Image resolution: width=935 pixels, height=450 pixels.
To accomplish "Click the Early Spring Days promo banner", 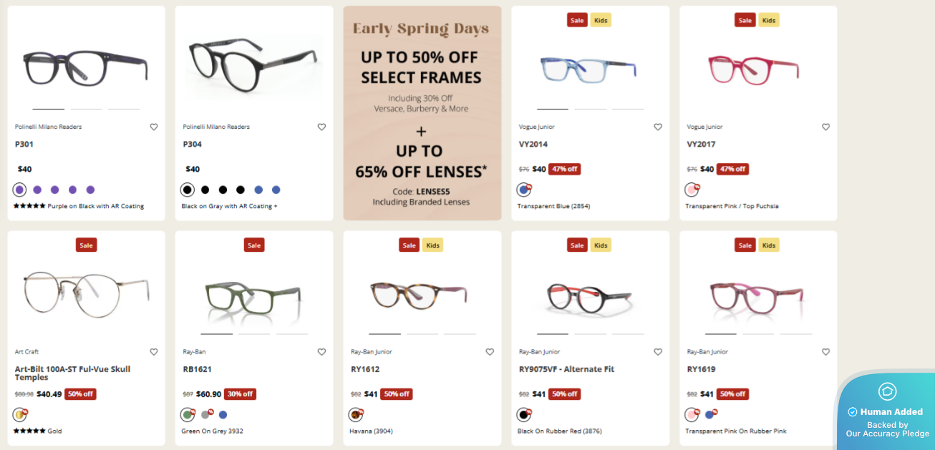I will (x=422, y=113).
